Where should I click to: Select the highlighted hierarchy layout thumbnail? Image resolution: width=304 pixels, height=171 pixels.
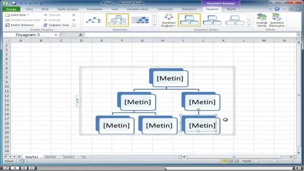(117, 20)
